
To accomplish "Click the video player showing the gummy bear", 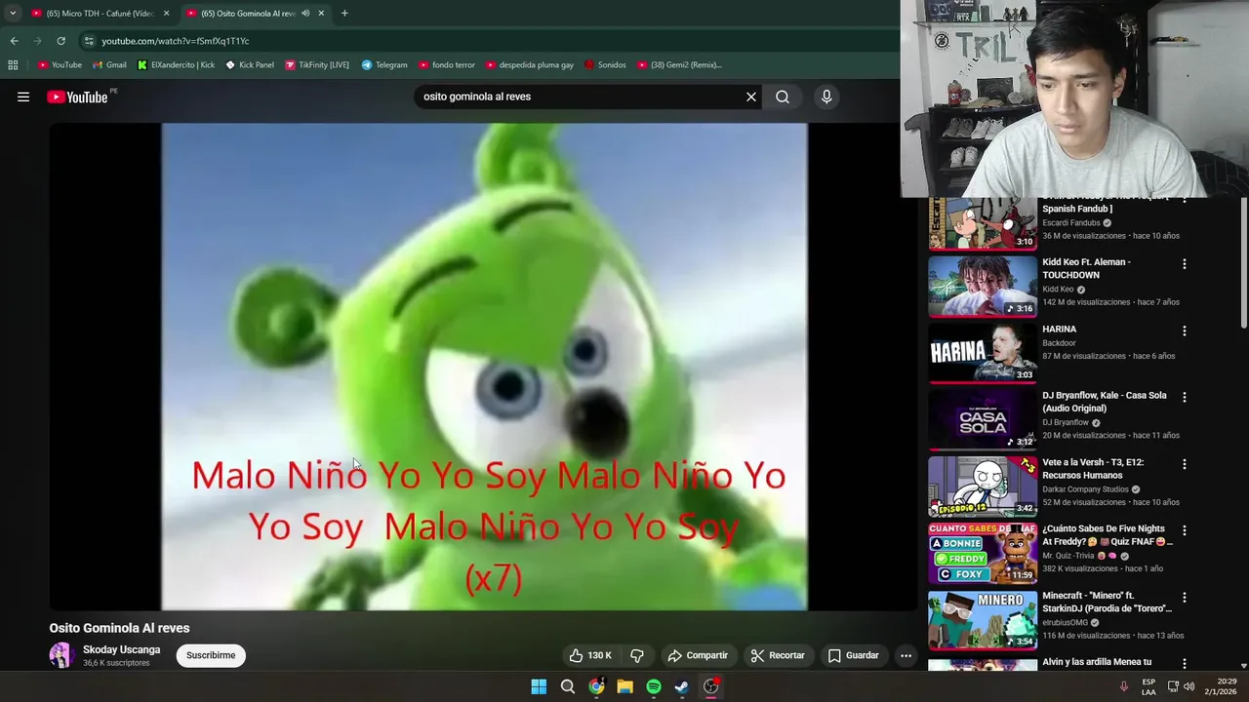I will click(x=484, y=367).
